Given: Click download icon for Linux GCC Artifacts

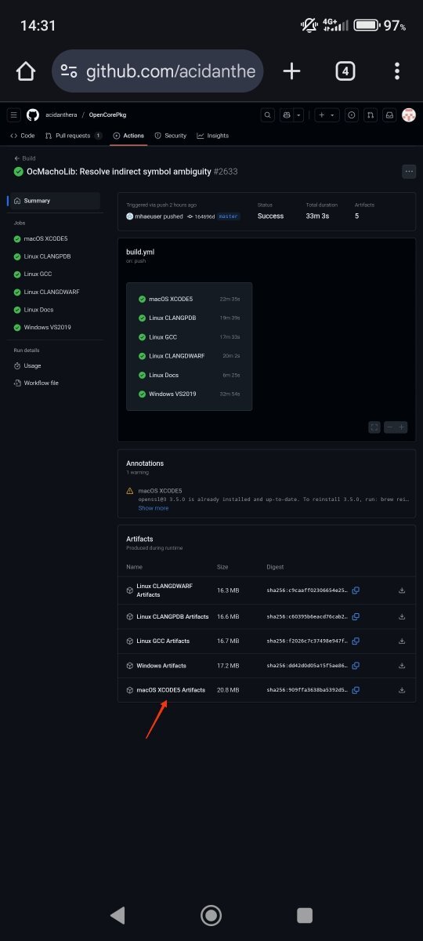Looking at the screenshot, I should 402,641.
